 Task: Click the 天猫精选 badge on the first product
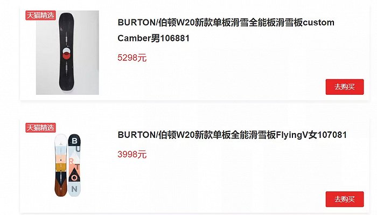click(40, 16)
